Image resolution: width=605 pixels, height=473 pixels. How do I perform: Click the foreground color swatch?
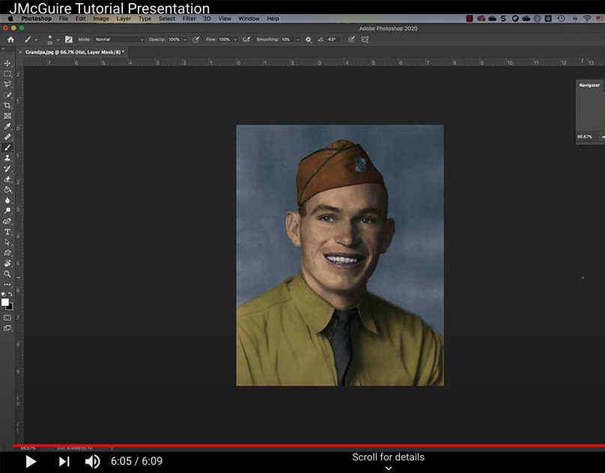tap(5, 302)
